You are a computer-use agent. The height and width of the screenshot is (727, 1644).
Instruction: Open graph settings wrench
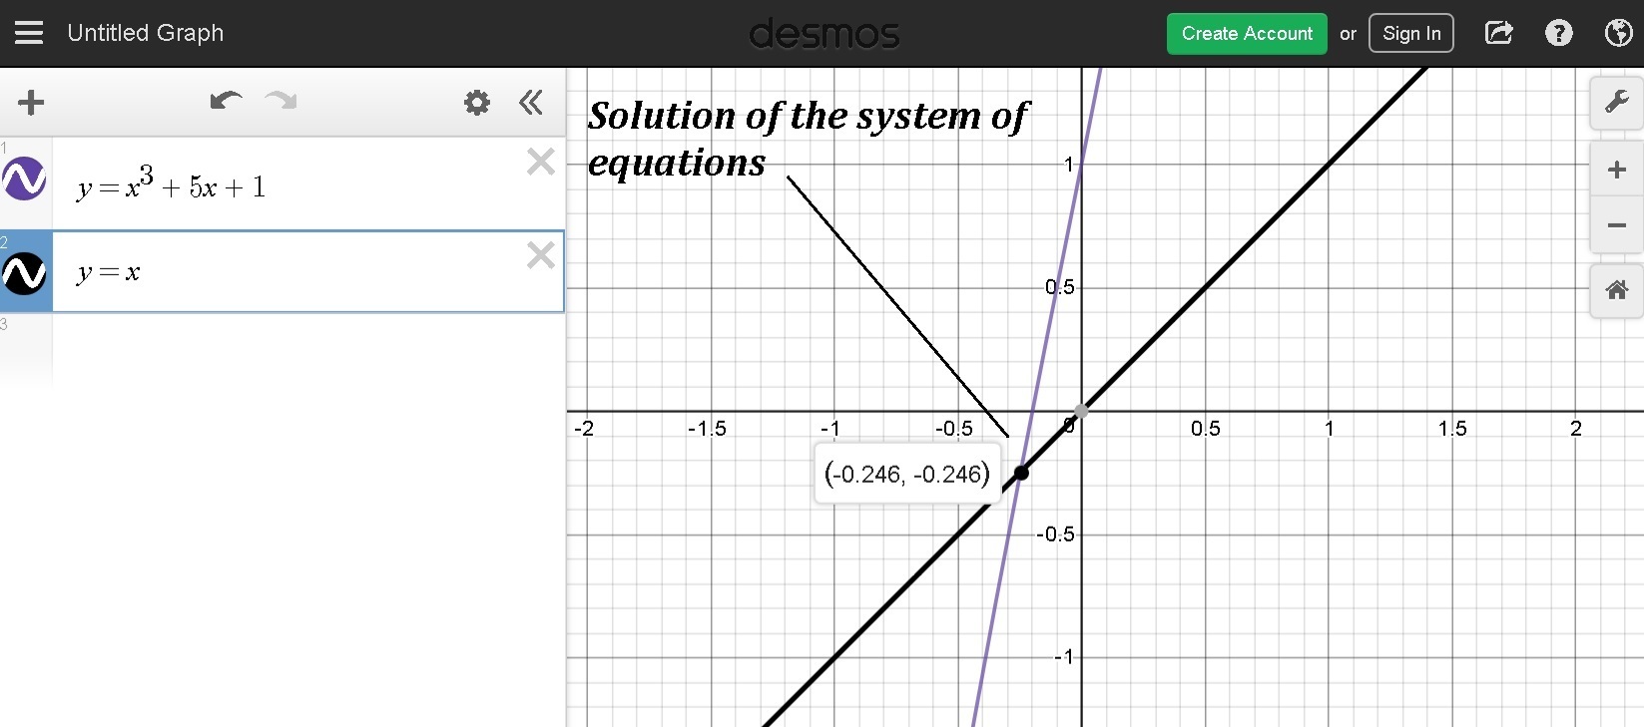tap(1616, 103)
